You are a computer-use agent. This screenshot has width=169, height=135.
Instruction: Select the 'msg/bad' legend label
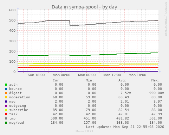point(17,123)
